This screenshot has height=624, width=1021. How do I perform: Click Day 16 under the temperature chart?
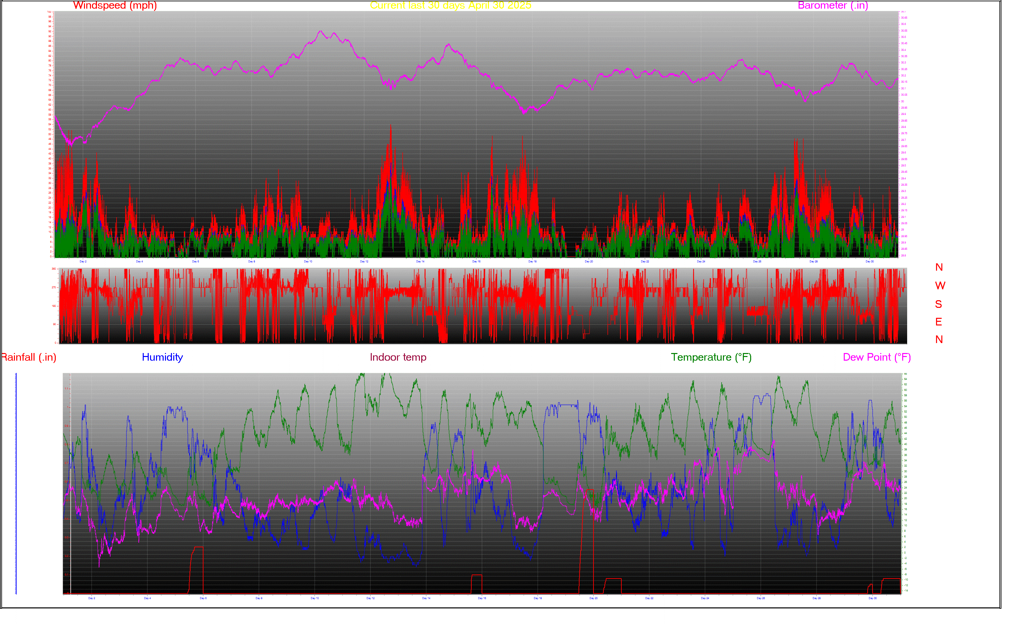pyautogui.click(x=482, y=598)
